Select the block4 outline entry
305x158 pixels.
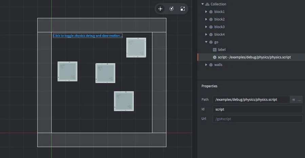tap(219, 35)
